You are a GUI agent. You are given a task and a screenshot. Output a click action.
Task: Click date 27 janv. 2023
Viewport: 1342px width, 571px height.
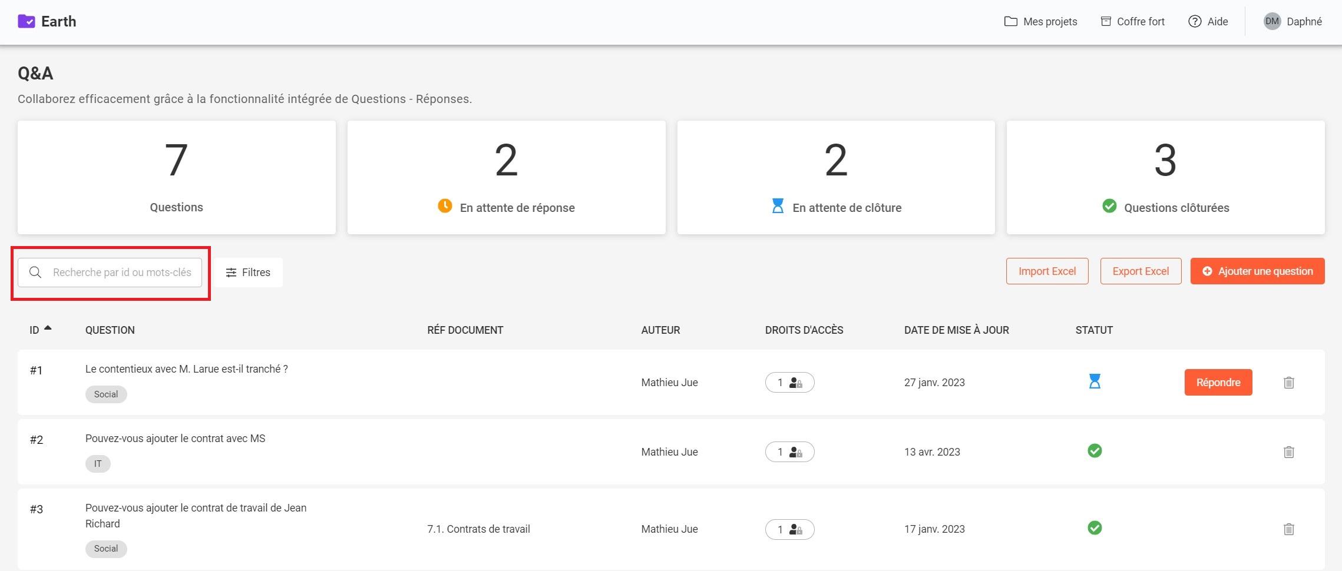934,383
